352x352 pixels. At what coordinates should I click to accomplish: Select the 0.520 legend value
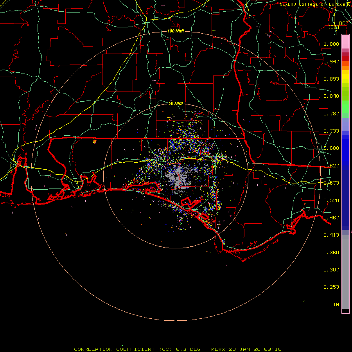point(331,201)
